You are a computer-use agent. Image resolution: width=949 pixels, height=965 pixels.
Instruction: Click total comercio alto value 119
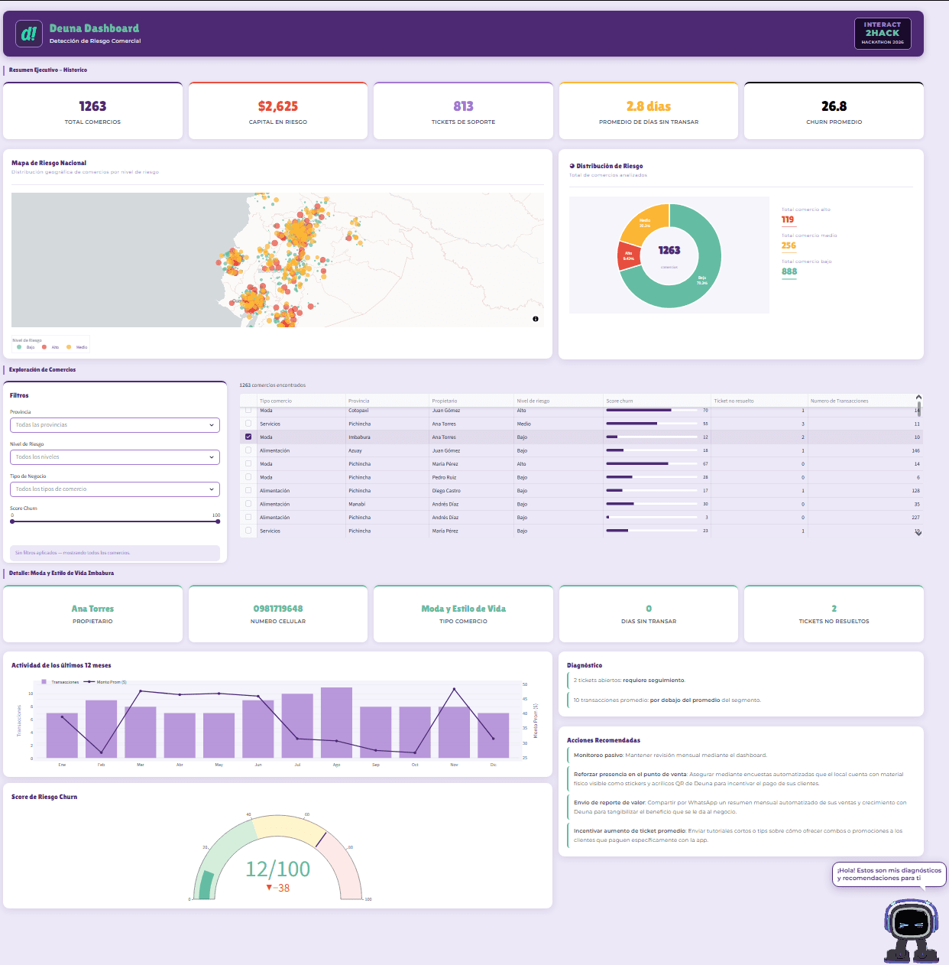point(788,219)
